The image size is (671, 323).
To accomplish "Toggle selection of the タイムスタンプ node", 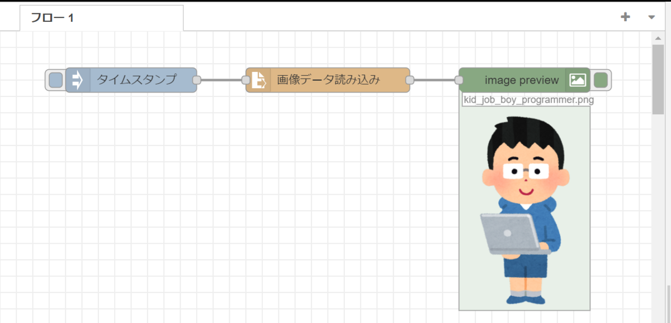I will [x=55, y=80].
